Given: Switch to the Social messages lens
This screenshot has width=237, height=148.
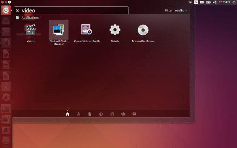Looking at the screenshot, I should click(x=134, y=114).
